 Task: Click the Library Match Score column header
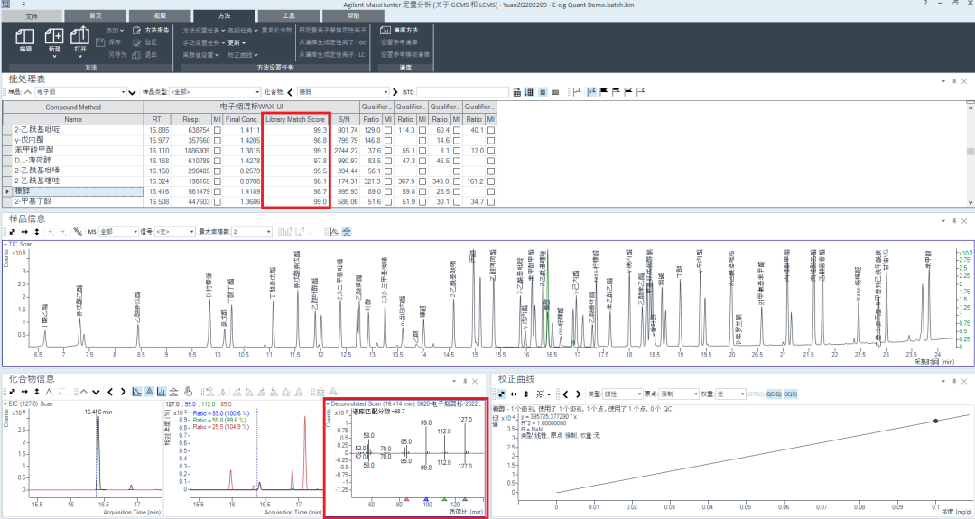(294, 119)
